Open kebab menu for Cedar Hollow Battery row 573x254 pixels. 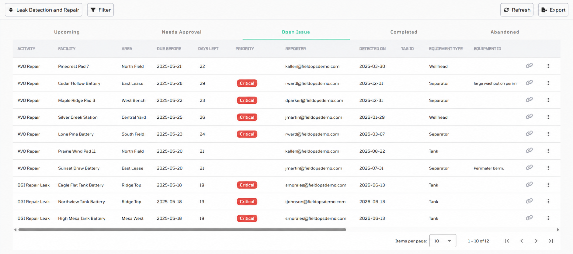[548, 83]
